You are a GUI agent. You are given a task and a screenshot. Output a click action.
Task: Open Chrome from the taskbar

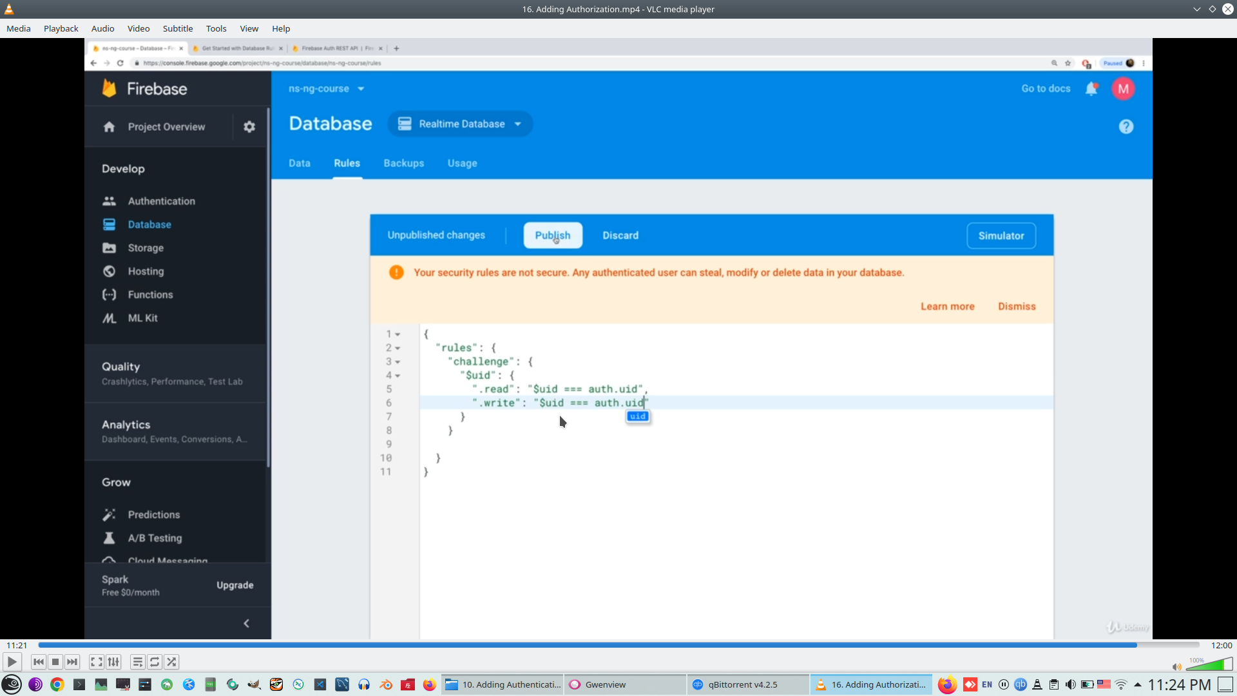tap(57, 684)
